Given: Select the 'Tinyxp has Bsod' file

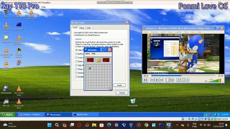Looking at the screenshot, I should tap(19, 104).
